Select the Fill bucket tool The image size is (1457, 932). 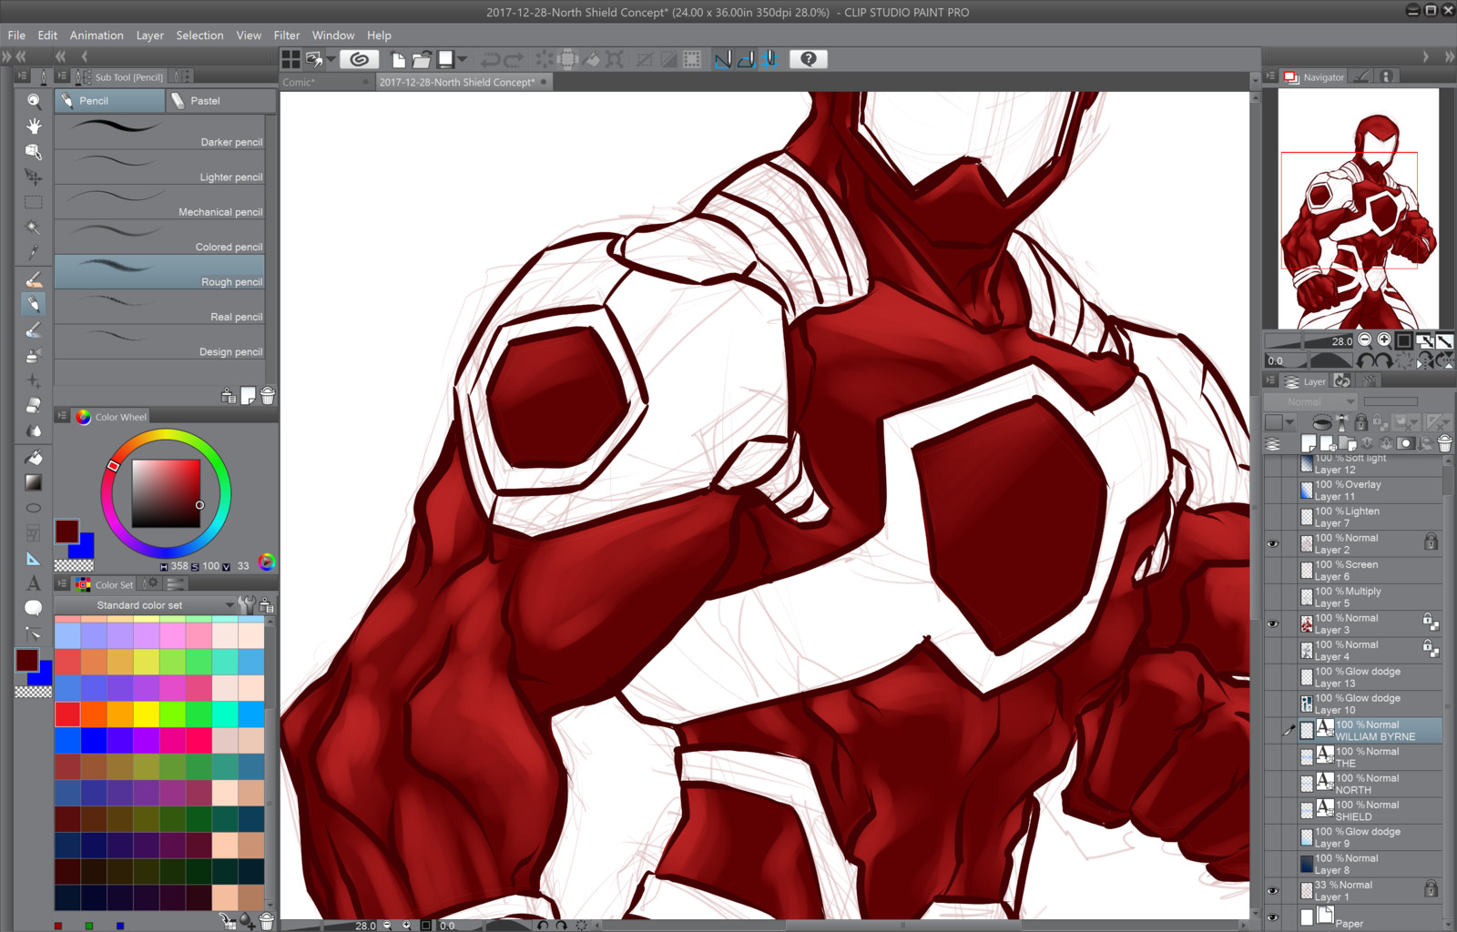pyautogui.click(x=34, y=457)
